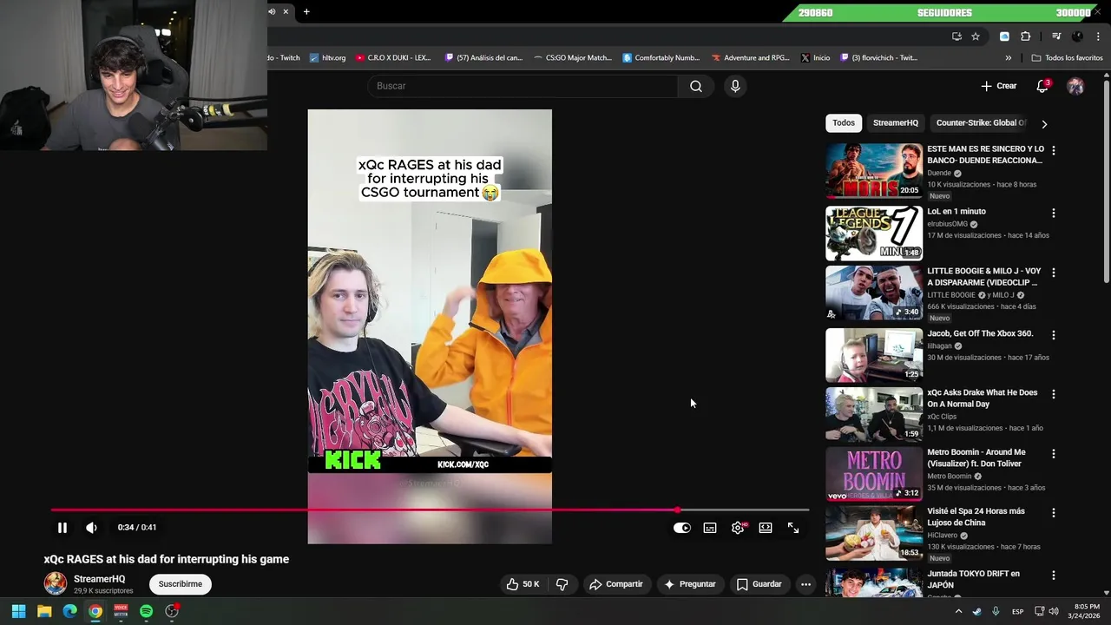The image size is (1111, 625).
Task: Open the Todos los favoritos folder
Action: [1067, 58]
